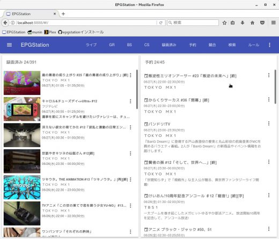Click the reservations list scrollbar handle
Image resolution: width=279 pixels, height=239 pixels.
[275, 86]
